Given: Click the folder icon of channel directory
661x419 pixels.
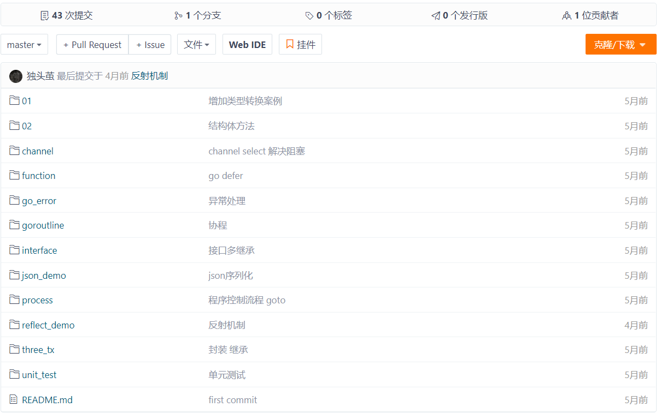Looking at the screenshot, I should pos(15,151).
